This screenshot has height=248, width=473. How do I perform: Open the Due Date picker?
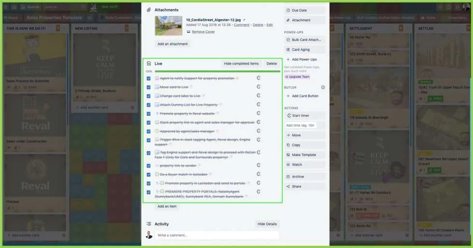coord(305,10)
